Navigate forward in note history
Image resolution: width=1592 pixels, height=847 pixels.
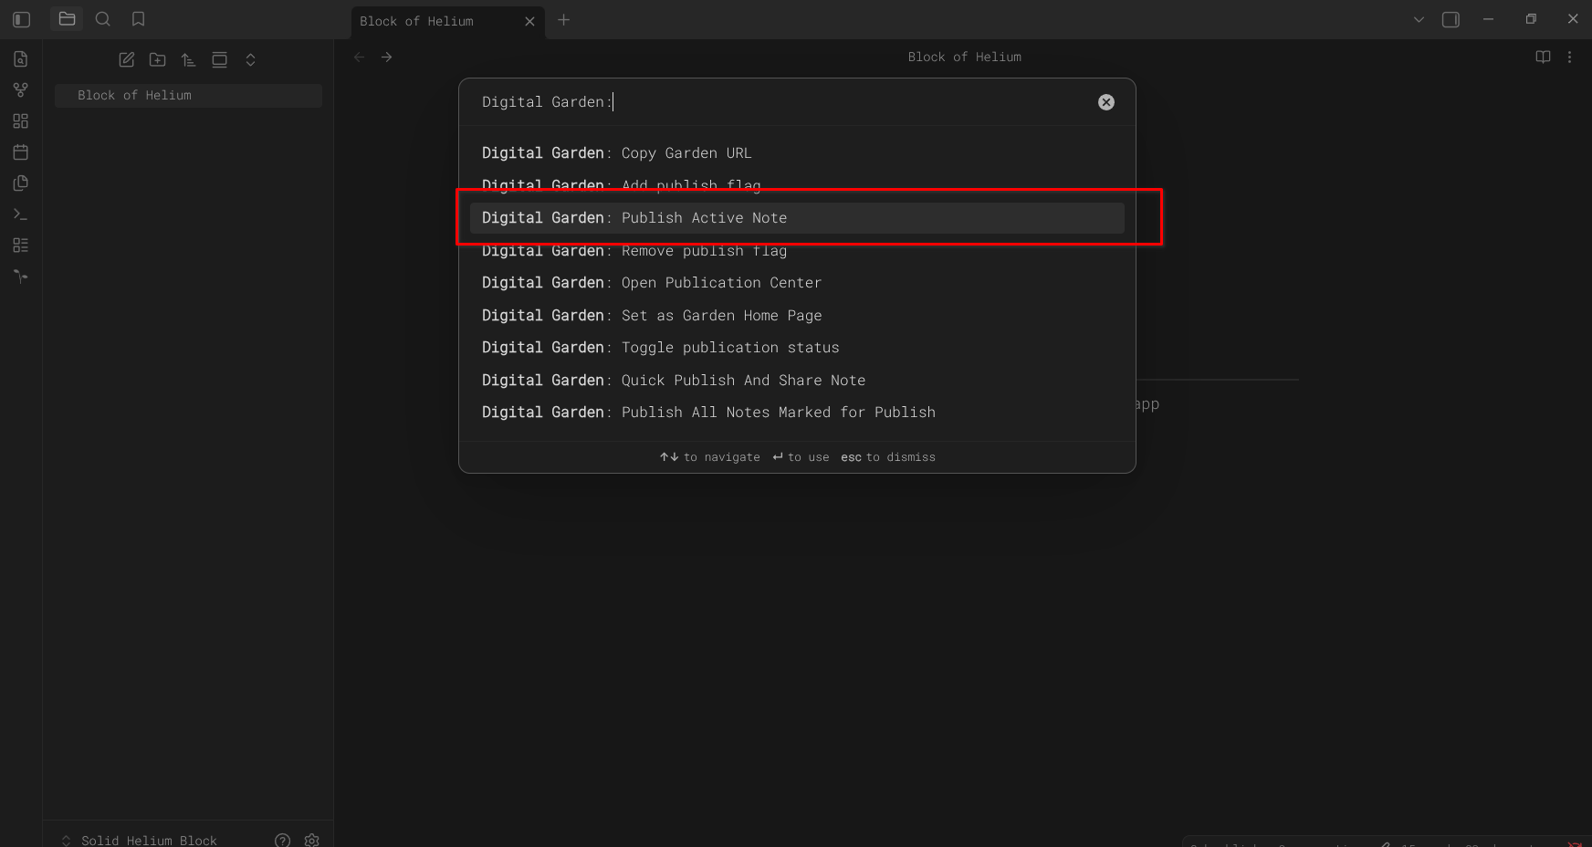pos(387,58)
